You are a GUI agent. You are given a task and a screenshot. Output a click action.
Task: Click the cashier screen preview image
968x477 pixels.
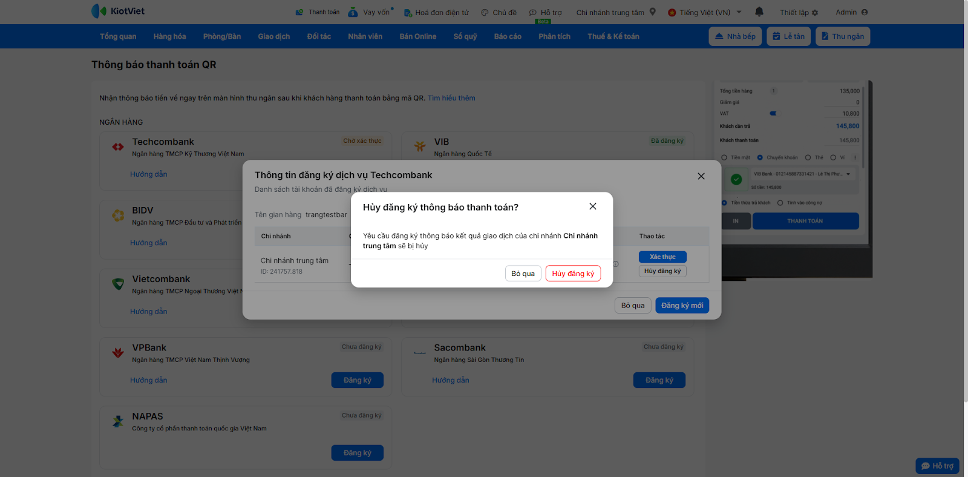pyautogui.click(x=793, y=180)
